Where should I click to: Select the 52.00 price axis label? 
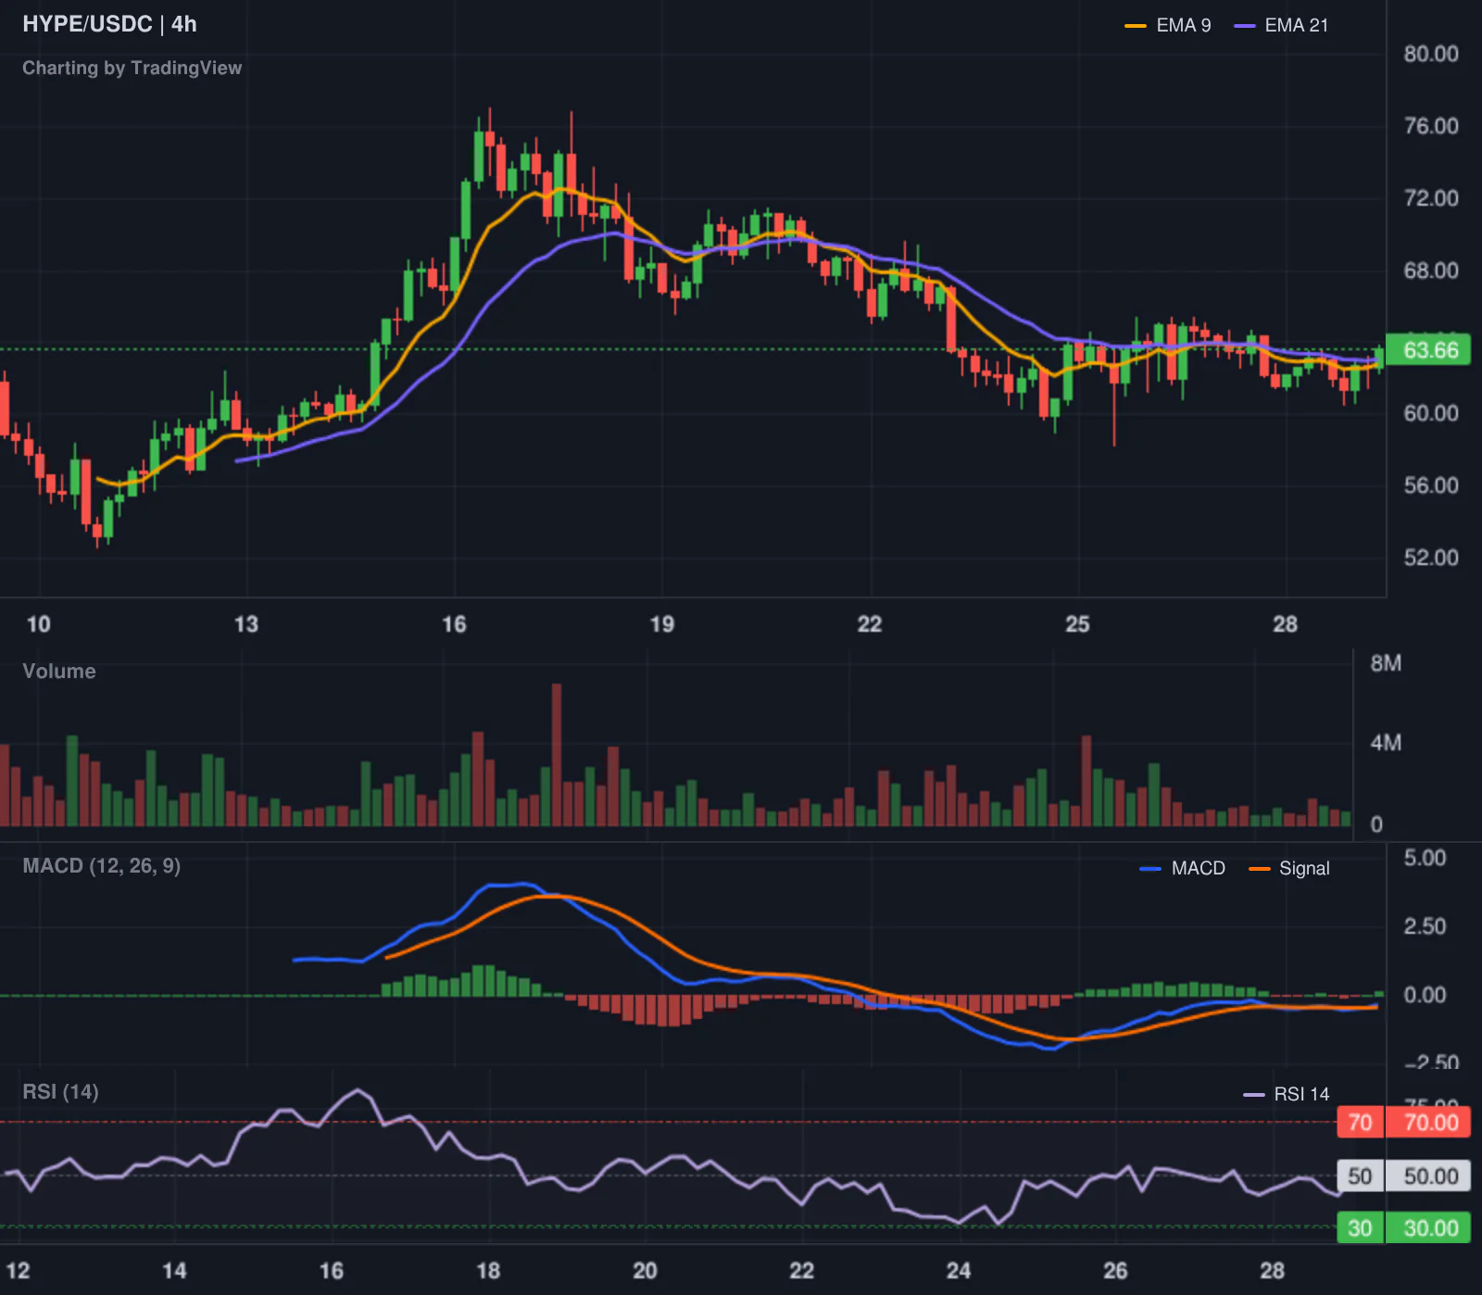pos(1431,558)
